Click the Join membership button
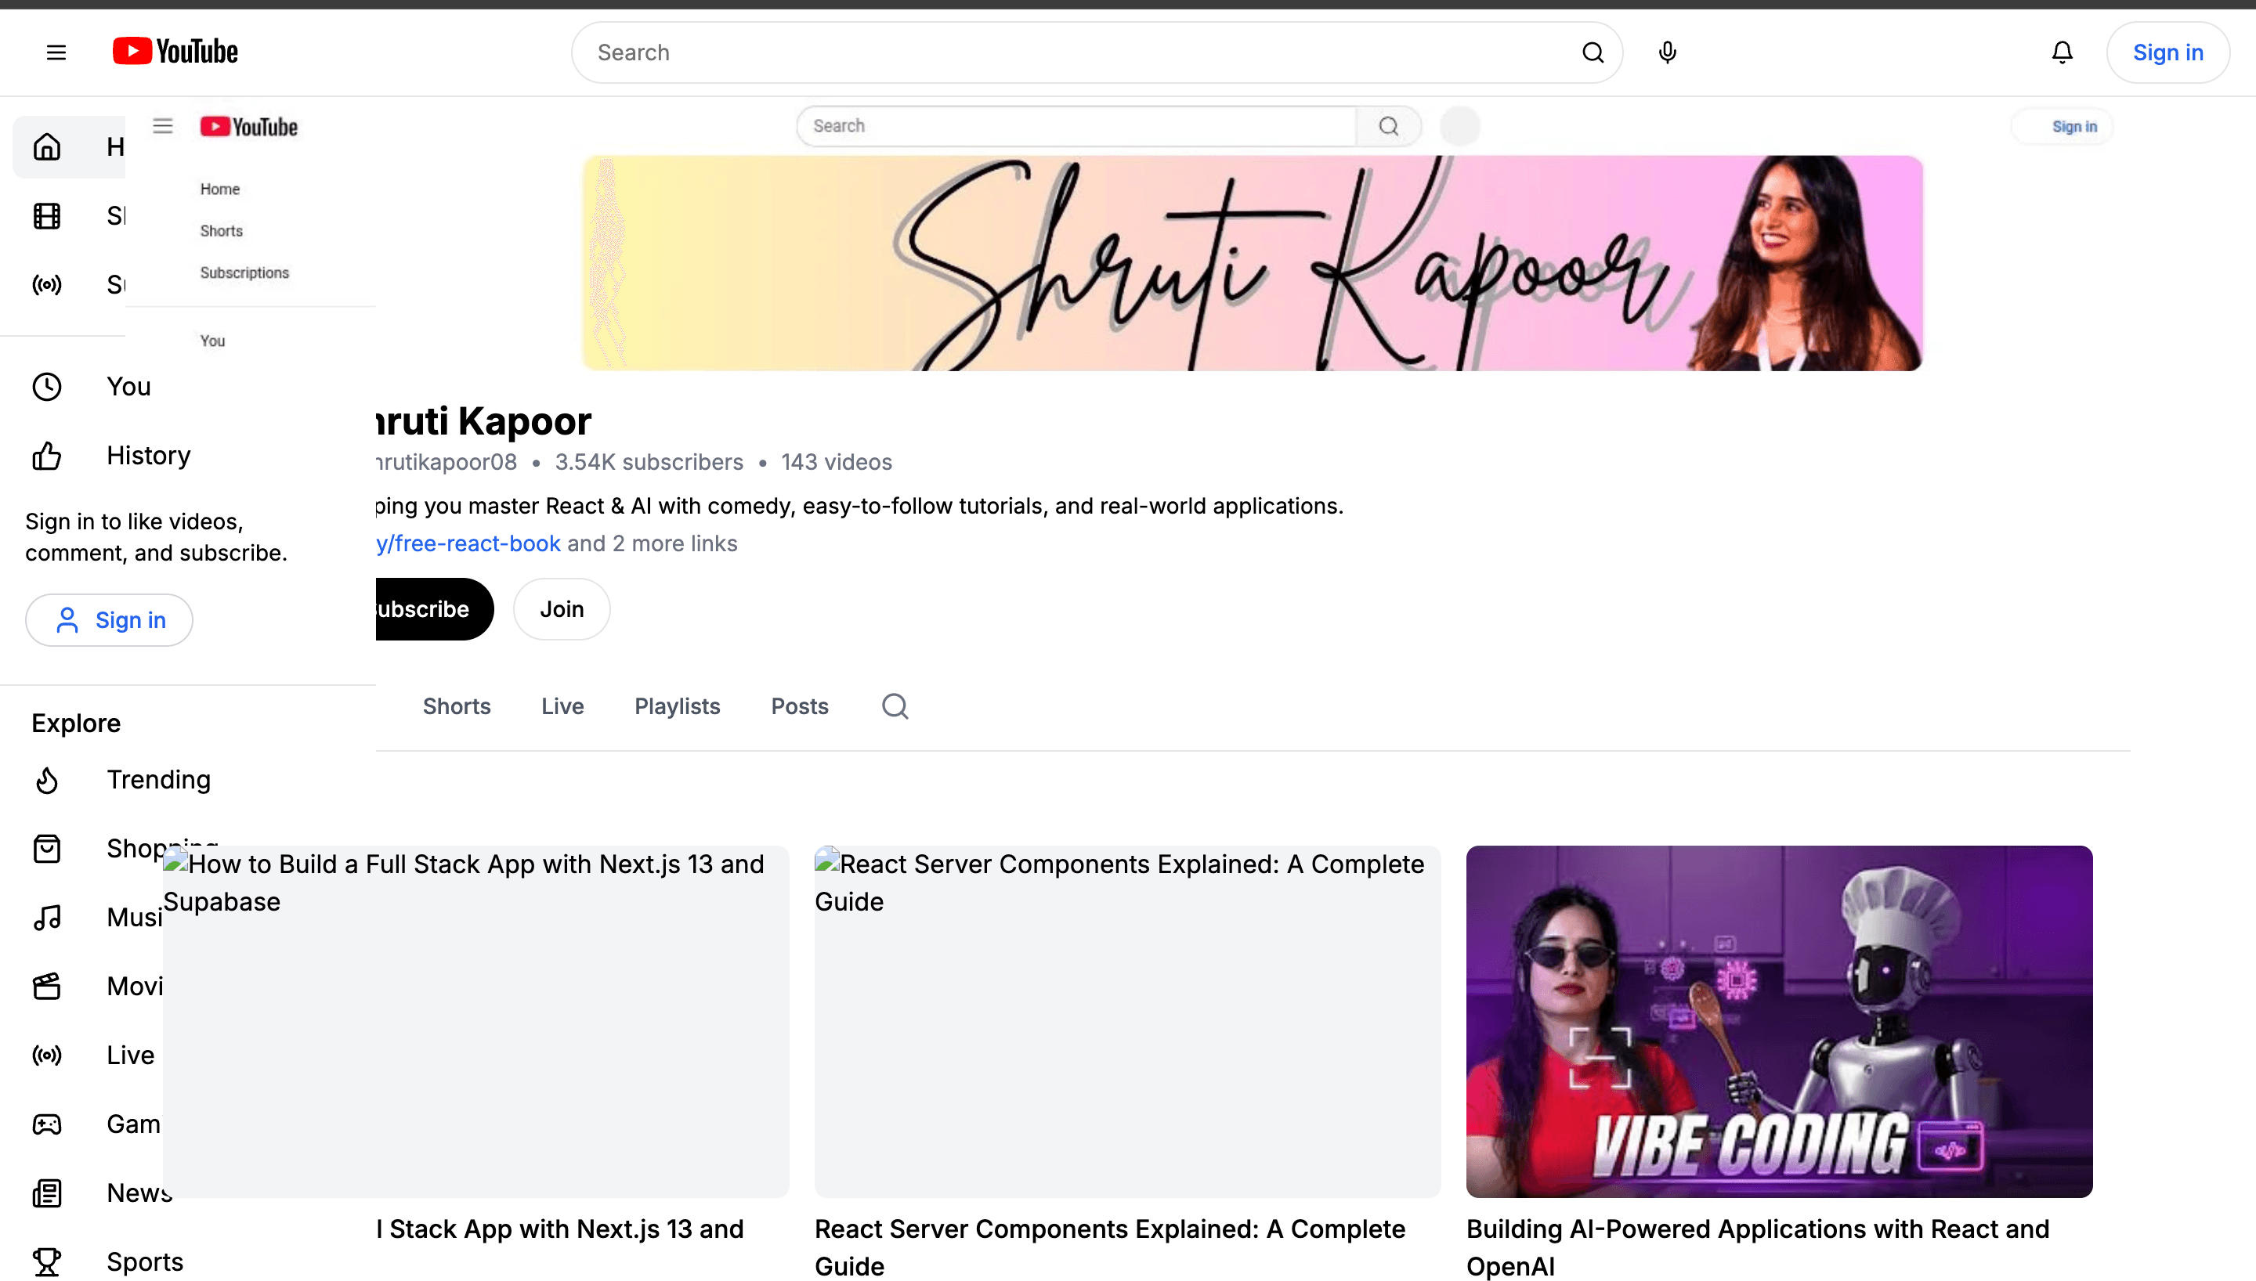2256x1281 pixels. click(562, 609)
